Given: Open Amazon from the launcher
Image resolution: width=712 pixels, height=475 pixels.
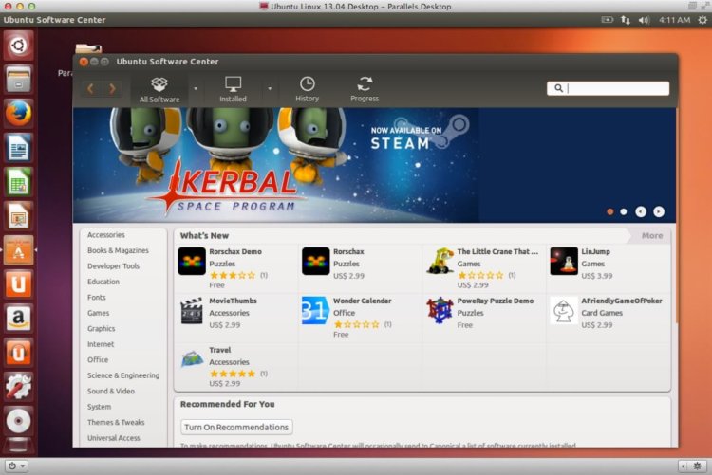Looking at the screenshot, I should click(18, 319).
